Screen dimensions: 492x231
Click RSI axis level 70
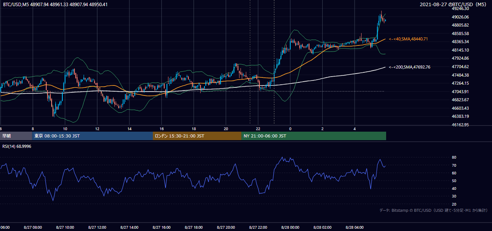coord(454,165)
